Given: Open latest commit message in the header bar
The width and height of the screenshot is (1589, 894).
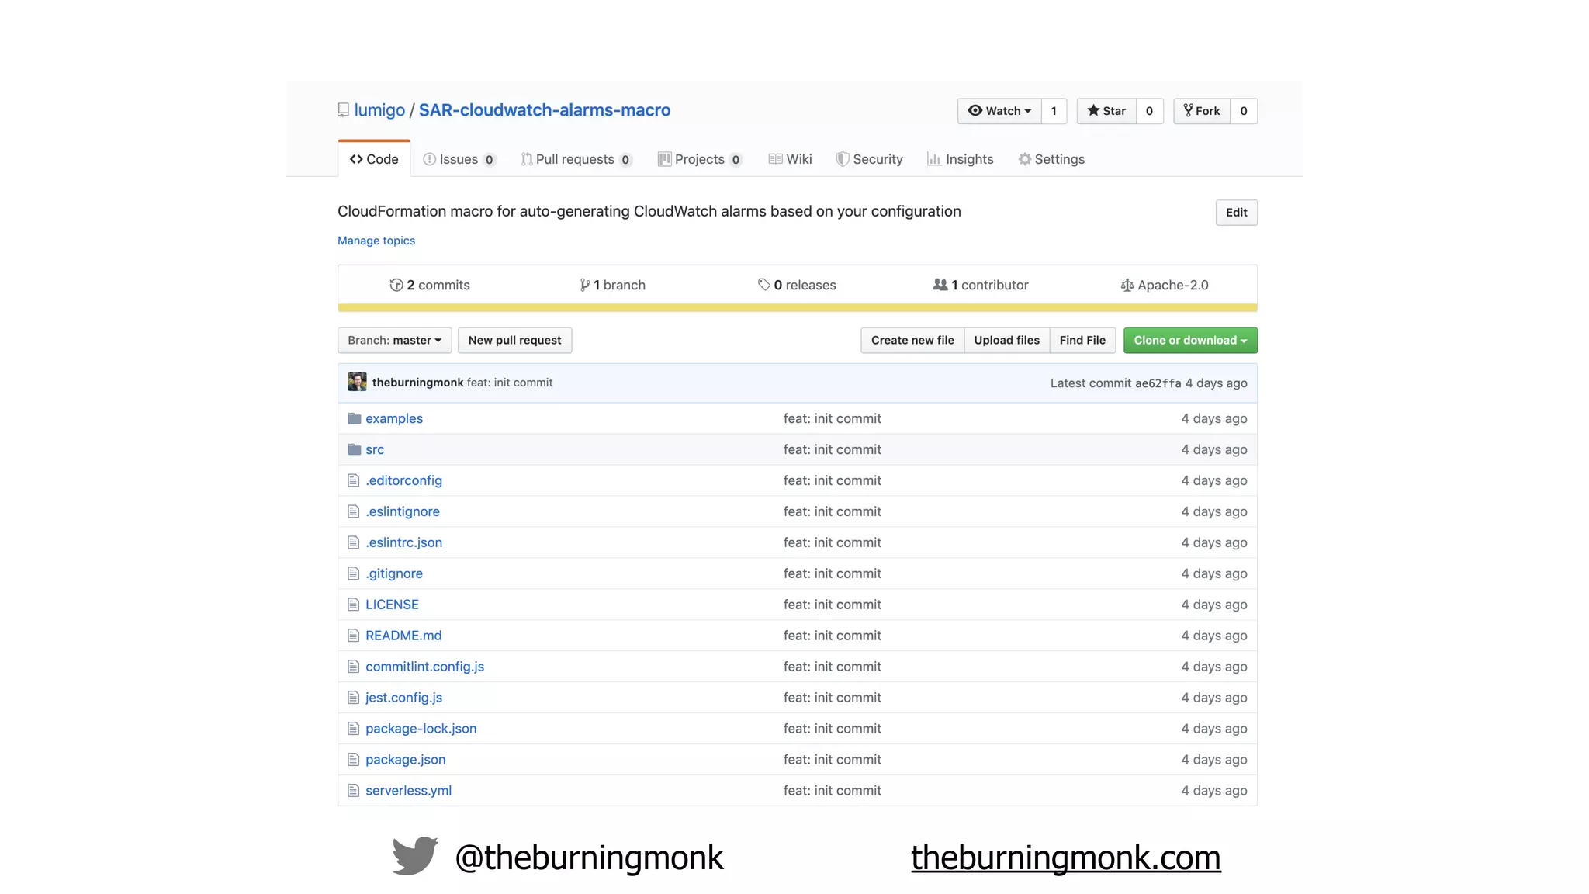Looking at the screenshot, I should (x=510, y=383).
